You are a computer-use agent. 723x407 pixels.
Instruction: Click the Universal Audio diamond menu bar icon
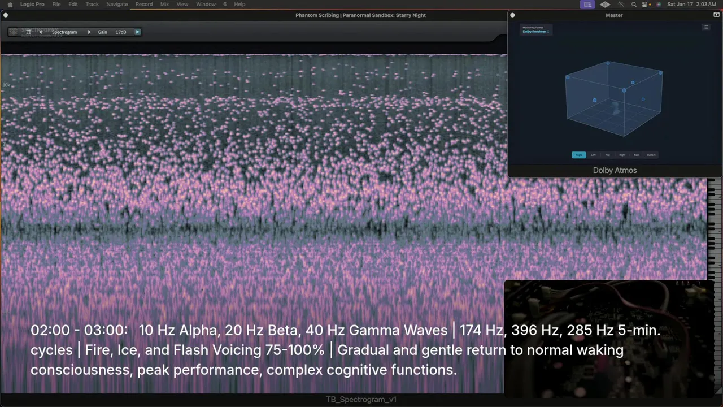coord(605,4)
